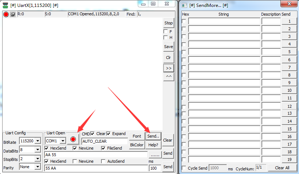The width and height of the screenshot is (299, 174).
Task: Tick Hex checkbox for row 10
Action: coord(184,90)
